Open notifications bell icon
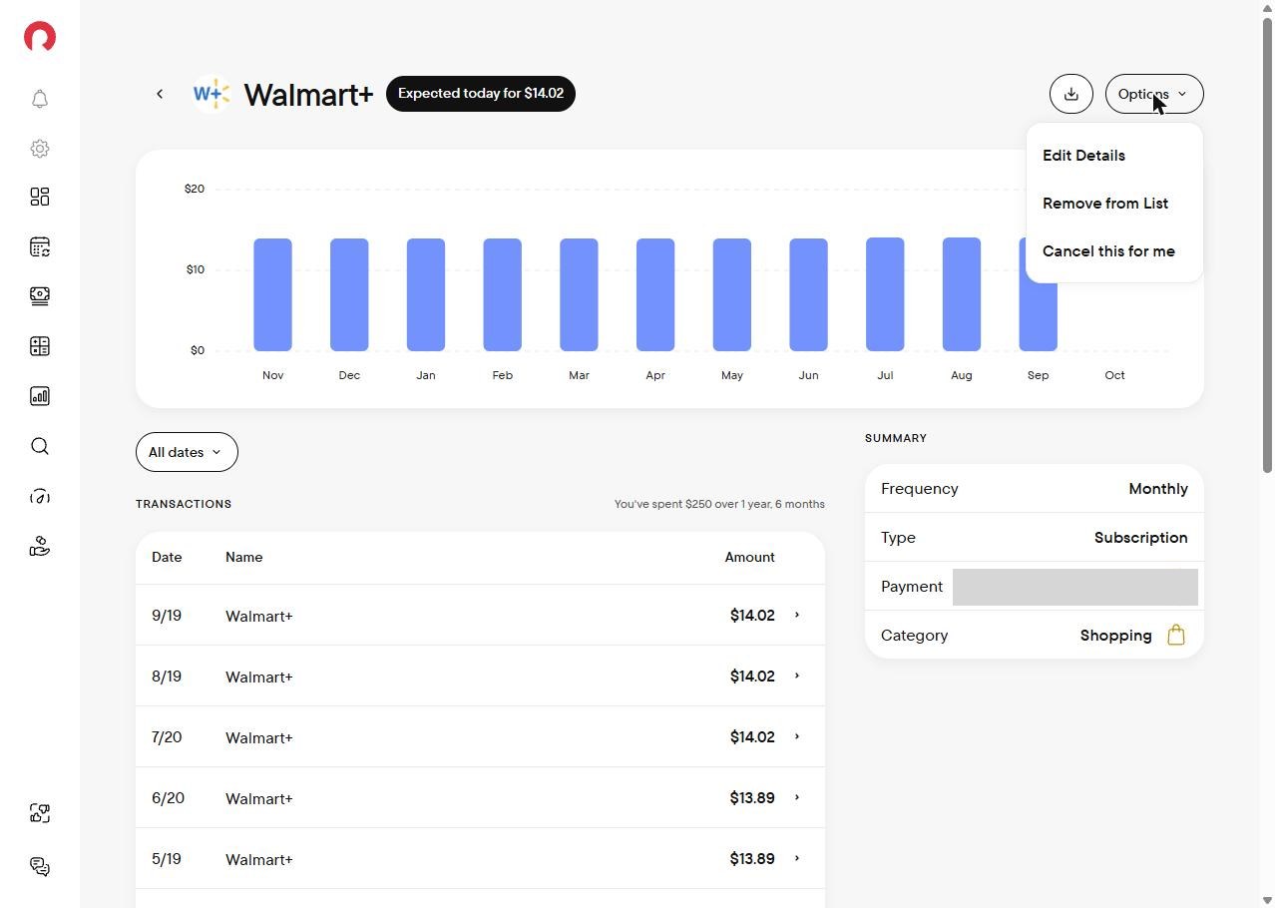Viewport: 1275px width, 908px height. tap(40, 99)
